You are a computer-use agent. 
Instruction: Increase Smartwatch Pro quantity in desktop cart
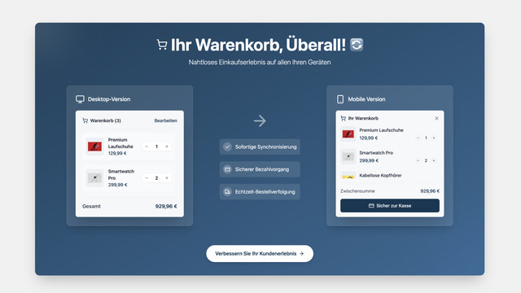click(167, 178)
